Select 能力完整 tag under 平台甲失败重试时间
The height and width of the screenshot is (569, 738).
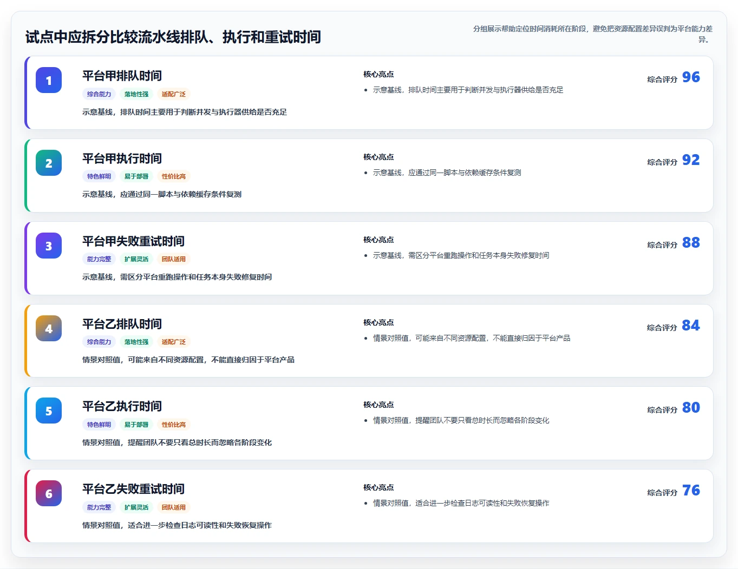pyautogui.click(x=99, y=259)
